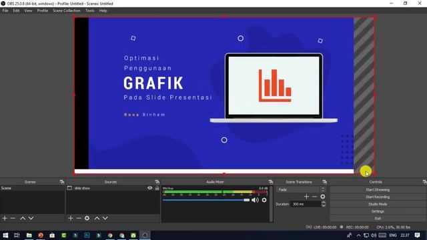Click bottom-right resize handle of preview source

[375, 173]
